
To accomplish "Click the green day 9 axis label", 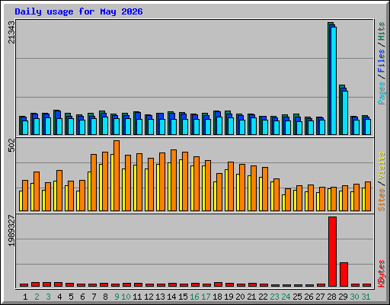I will pyautogui.click(x=117, y=297).
